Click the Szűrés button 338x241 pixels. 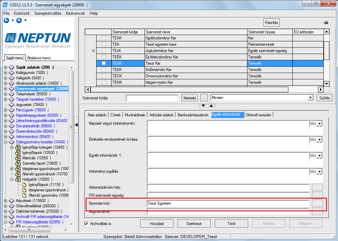(x=324, y=98)
